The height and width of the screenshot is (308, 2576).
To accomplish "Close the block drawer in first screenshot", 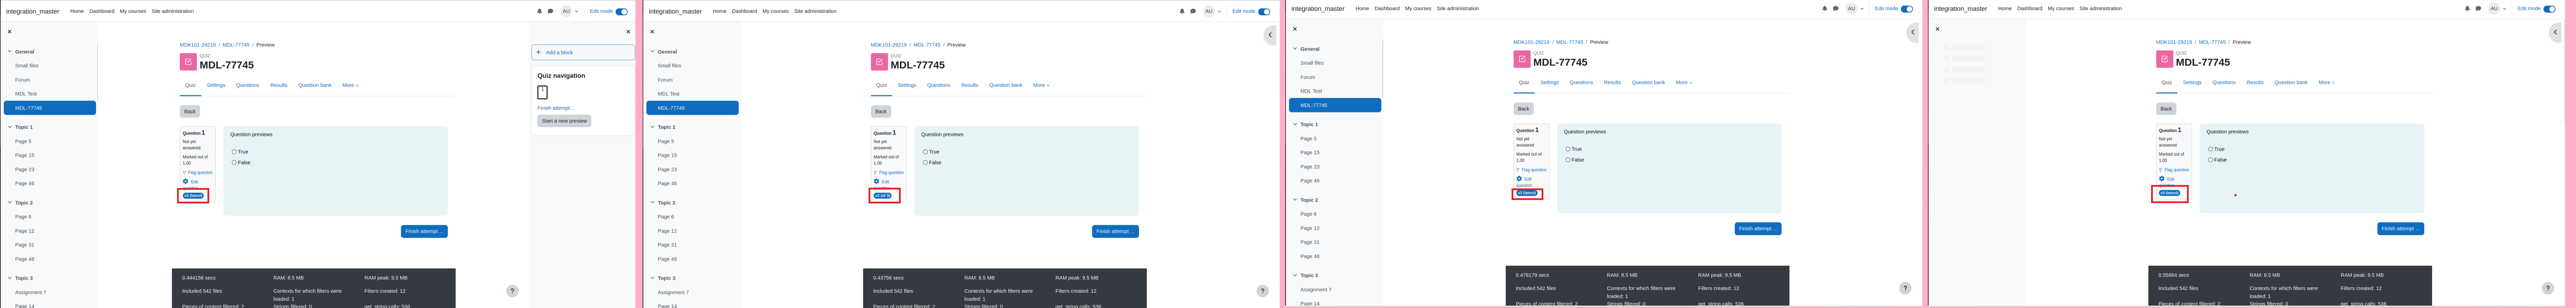I will tap(628, 32).
